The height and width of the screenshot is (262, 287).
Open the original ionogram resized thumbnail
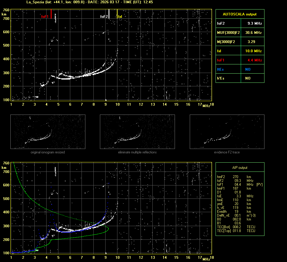pos(48,132)
